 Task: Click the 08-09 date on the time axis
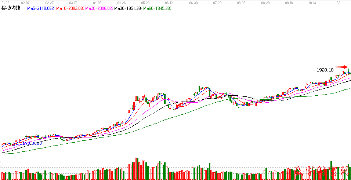241,2
